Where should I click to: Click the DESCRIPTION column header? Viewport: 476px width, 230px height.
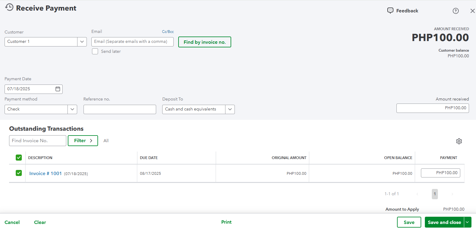coord(40,158)
